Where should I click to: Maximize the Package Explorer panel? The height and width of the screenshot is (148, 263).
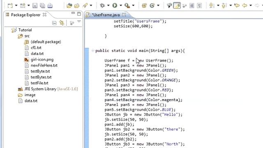[x=79, y=14]
